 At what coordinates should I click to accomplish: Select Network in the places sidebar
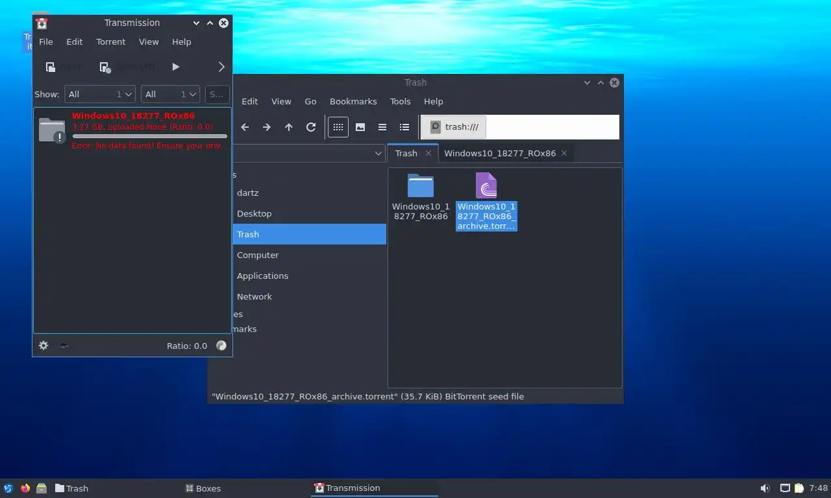coord(310,296)
